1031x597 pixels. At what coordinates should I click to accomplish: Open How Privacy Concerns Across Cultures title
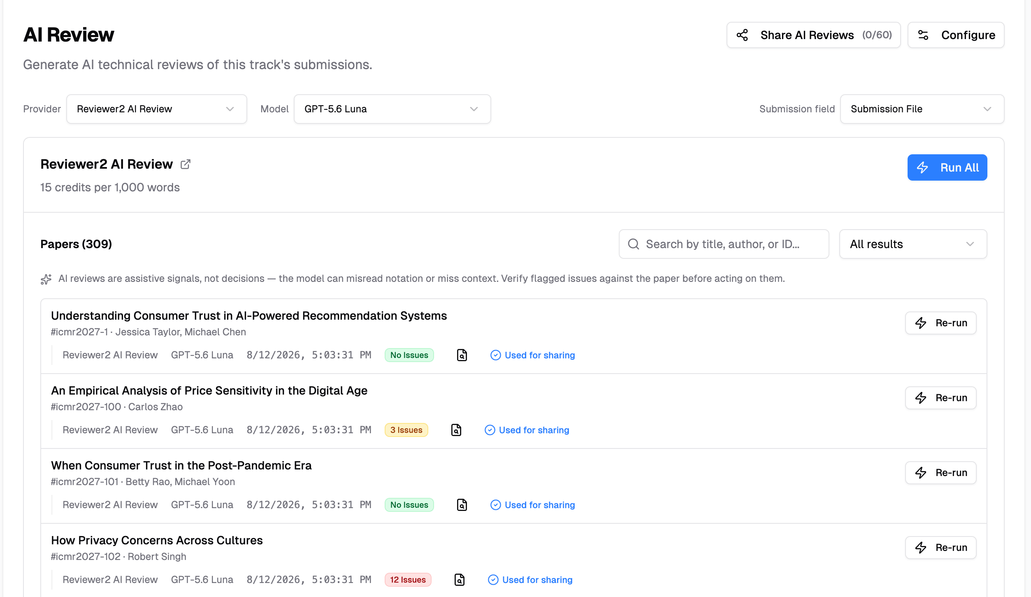pos(157,540)
